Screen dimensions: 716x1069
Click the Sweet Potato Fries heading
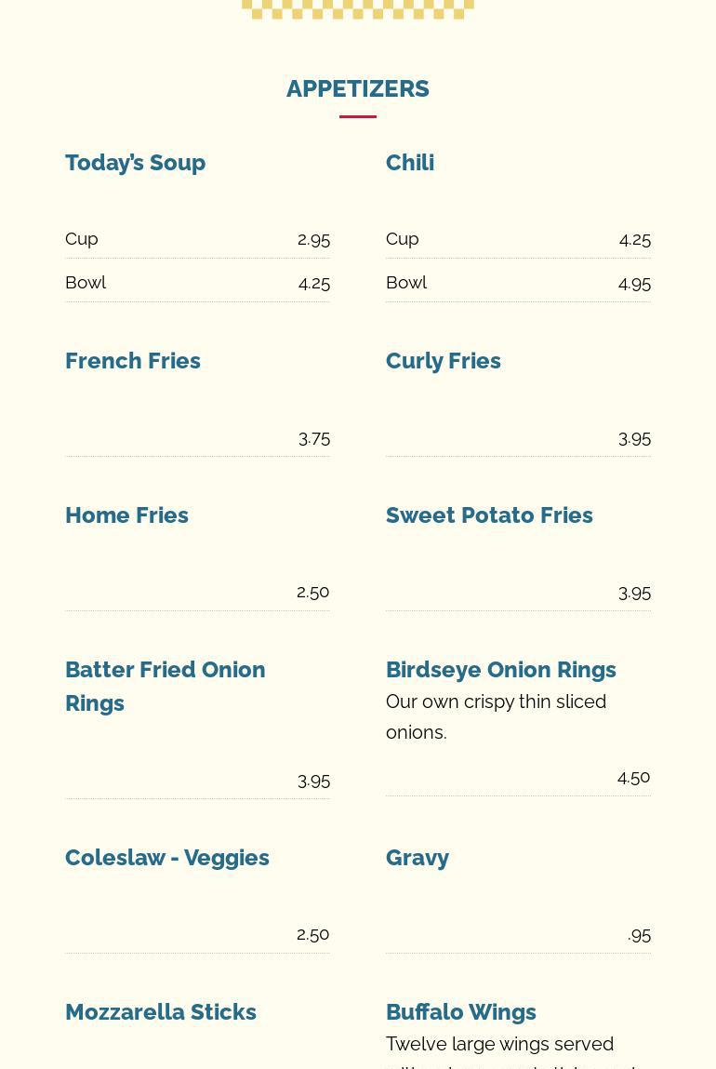point(489,515)
